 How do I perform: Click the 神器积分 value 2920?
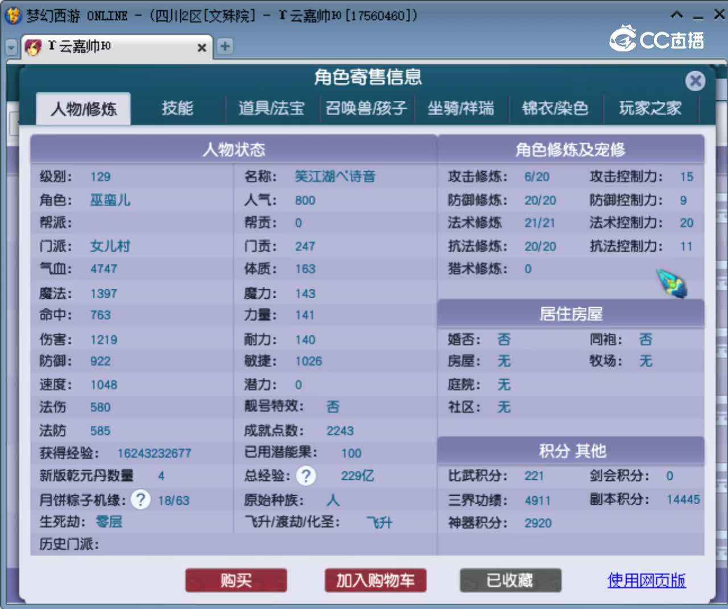(x=538, y=523)
